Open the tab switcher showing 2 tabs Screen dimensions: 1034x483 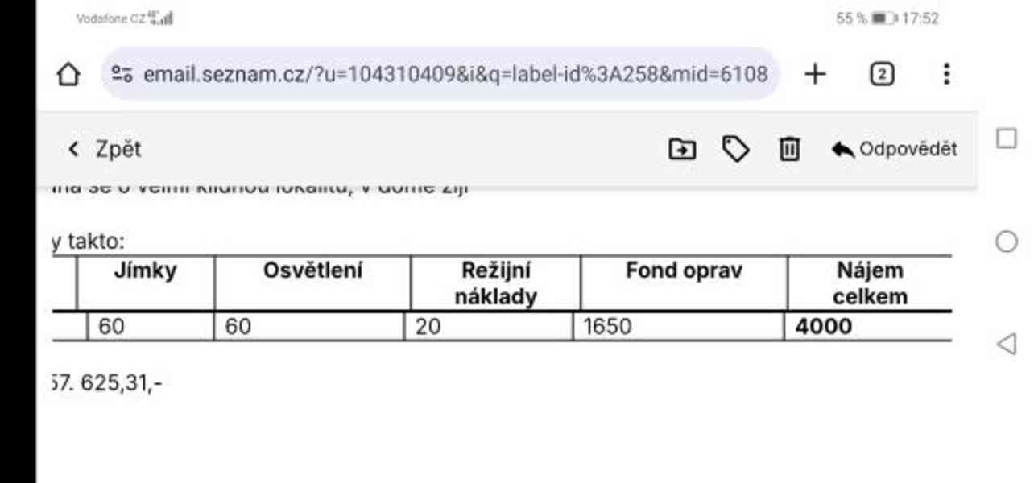click(883, 73)
